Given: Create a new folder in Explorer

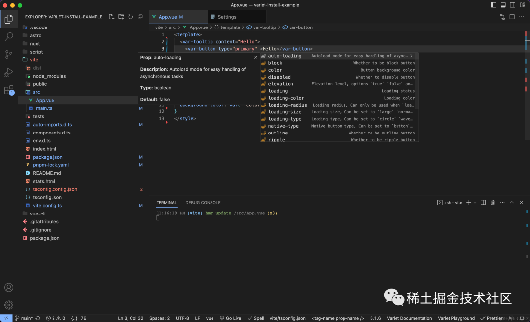Looking at the screenshot, I should pyautogui.click(x=121, y=17).
